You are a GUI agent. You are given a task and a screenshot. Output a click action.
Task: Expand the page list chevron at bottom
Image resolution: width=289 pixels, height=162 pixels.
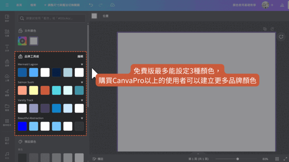tap(198, 154)
